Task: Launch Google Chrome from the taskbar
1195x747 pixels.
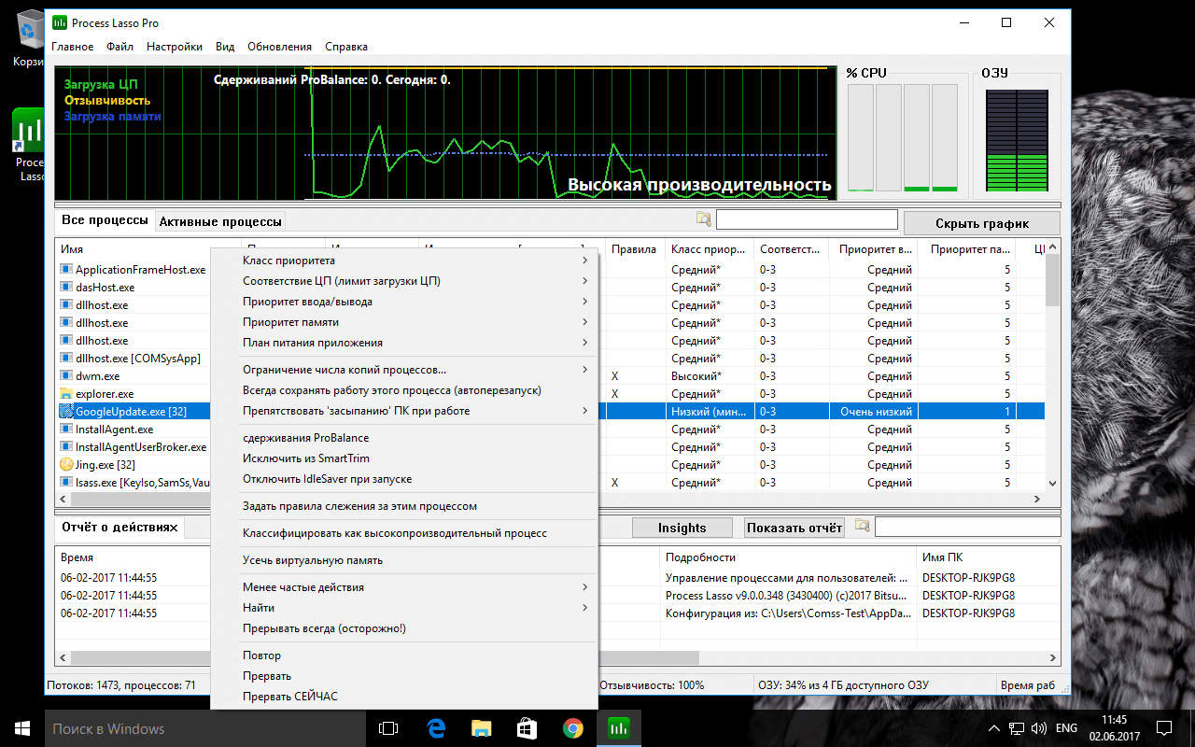Action: (572, 728)
